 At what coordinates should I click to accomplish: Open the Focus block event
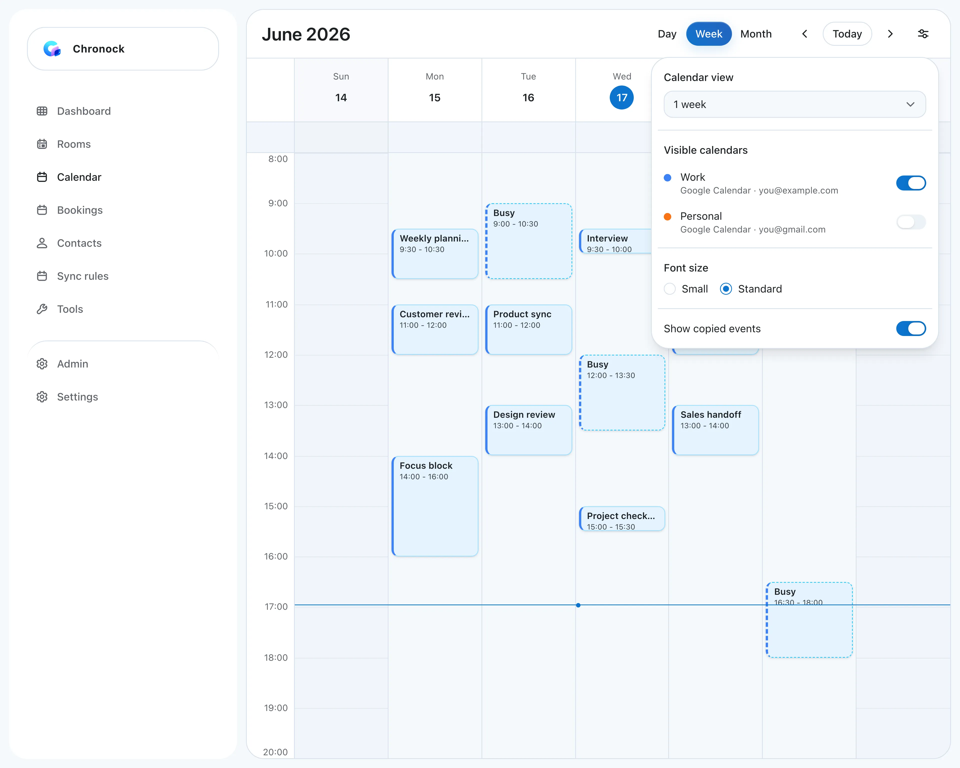coord(434,506)
